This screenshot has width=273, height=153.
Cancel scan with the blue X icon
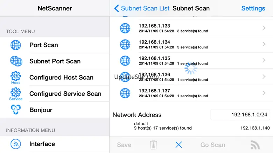[x=178, y=145]
